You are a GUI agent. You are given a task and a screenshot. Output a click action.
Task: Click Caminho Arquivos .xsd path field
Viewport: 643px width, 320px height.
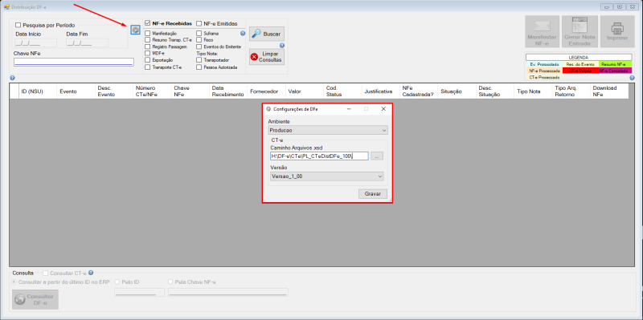pos(319,156)
